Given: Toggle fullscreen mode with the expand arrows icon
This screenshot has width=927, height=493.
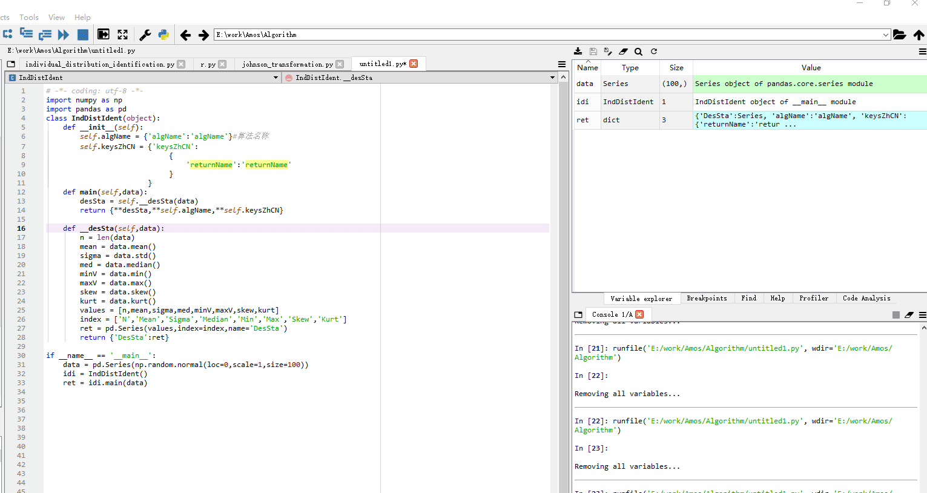Looking at the screenshot, I should [123, 35].
